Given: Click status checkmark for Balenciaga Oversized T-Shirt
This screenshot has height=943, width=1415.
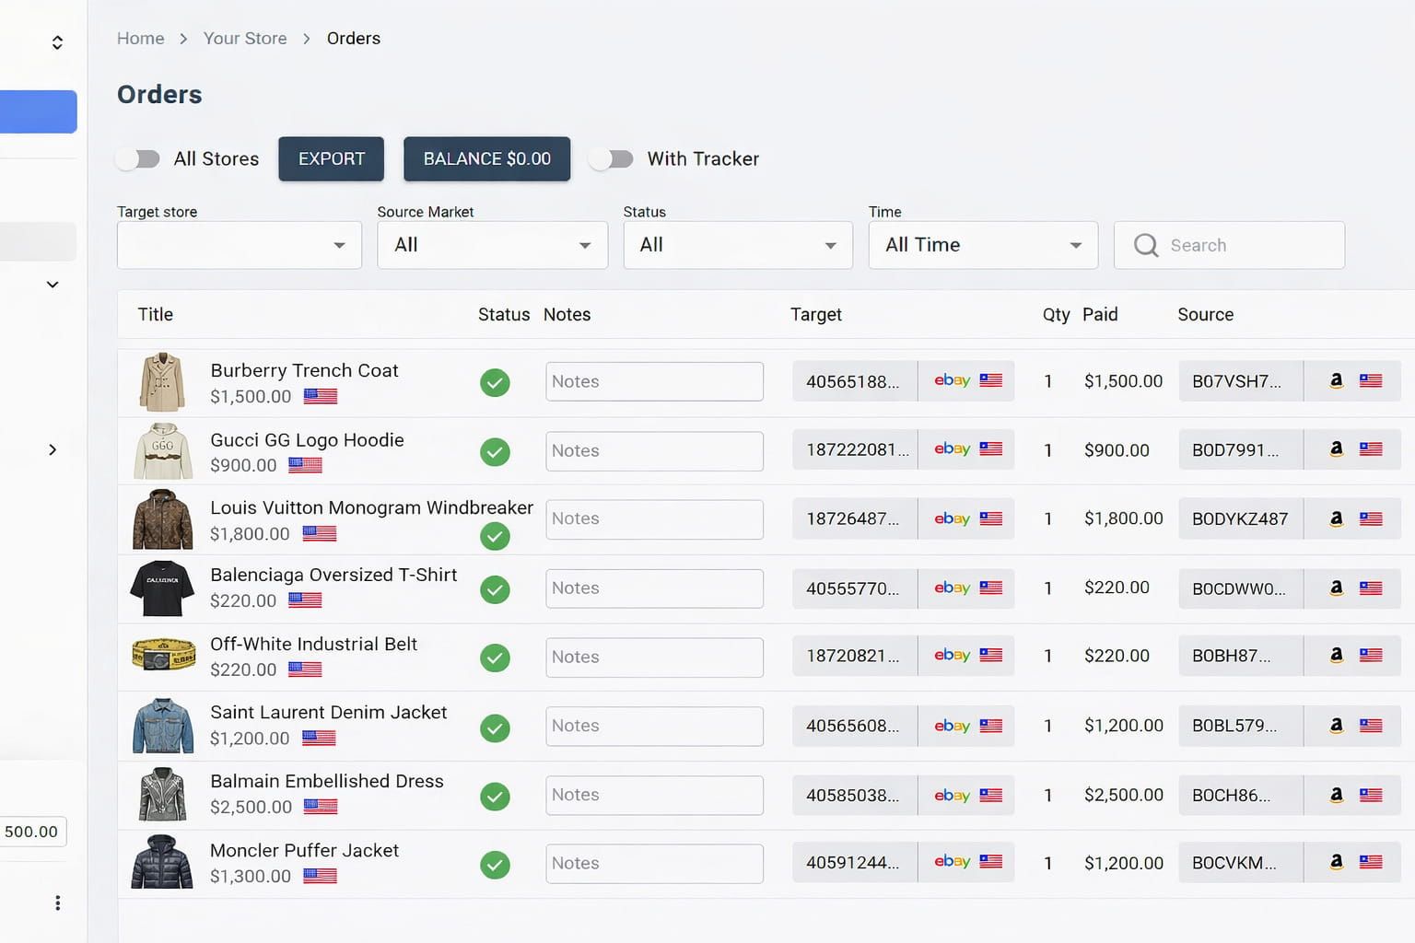Looking at the screenshot, I should tap(495, 589).
